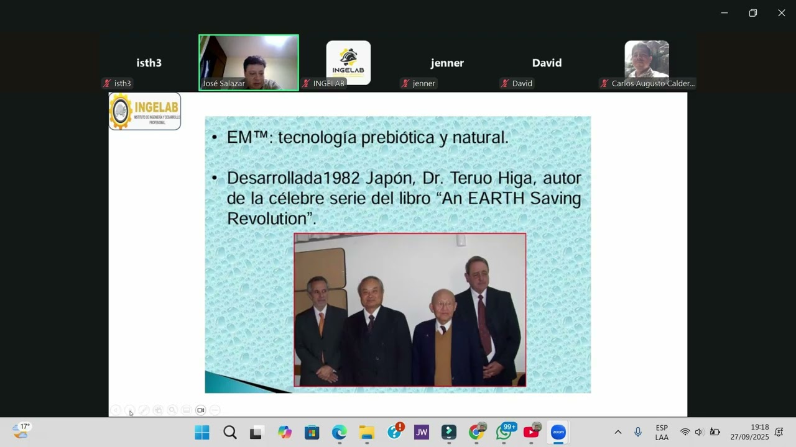Open the volume speaker control in tray
Viewport: 796px width, 447px height.
[699, 432]
